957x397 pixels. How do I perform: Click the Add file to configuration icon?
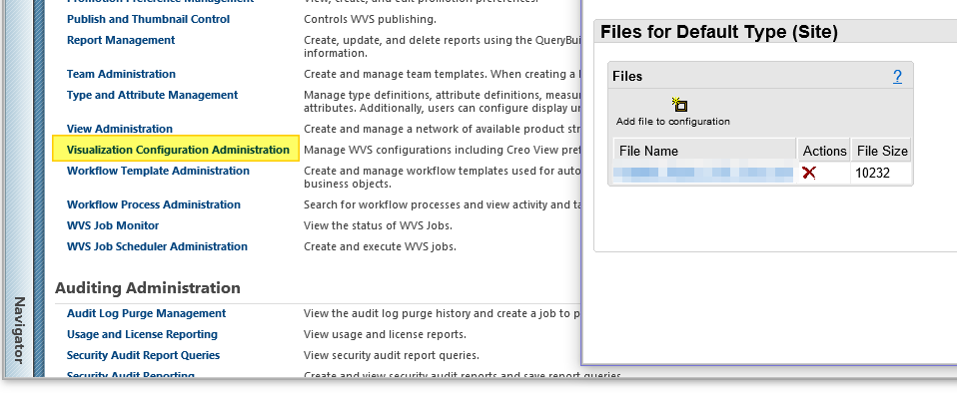point(680,105)
